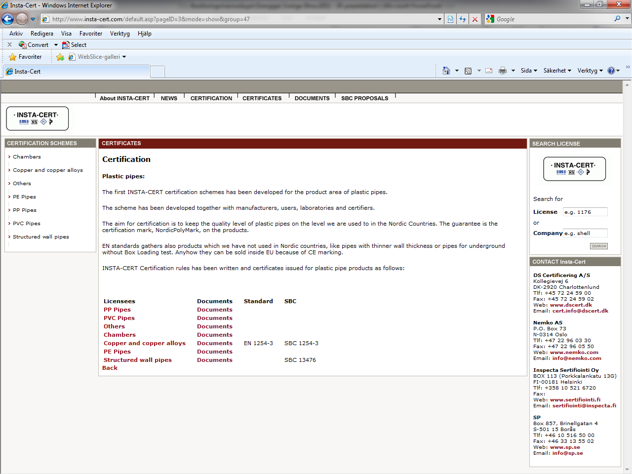Expand the Print dropdown arrow

513,71
